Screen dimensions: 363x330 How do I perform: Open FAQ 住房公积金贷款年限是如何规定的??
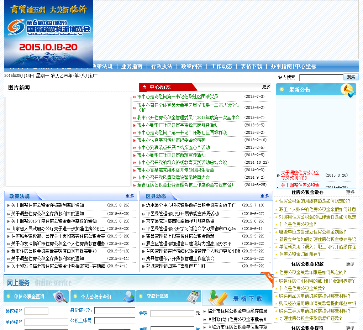pos(313,273)
